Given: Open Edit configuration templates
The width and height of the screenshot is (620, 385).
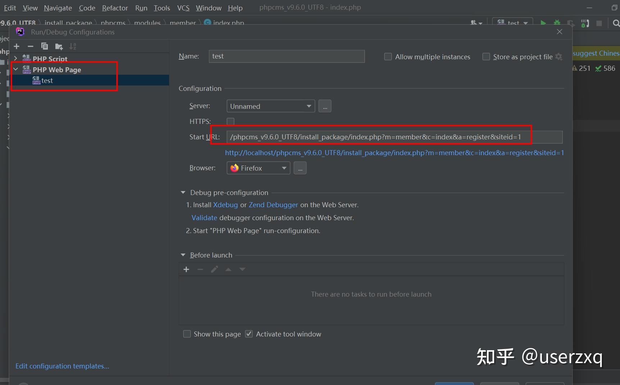Looking at the screenshot, I should pyautogui.click(x=62, y=366).
